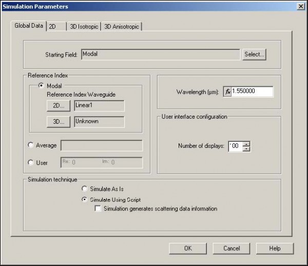The width and height of the screenshot is (308, 266).
Task: Open the 3D Anisotropic tab
Action: coord(122,27)
